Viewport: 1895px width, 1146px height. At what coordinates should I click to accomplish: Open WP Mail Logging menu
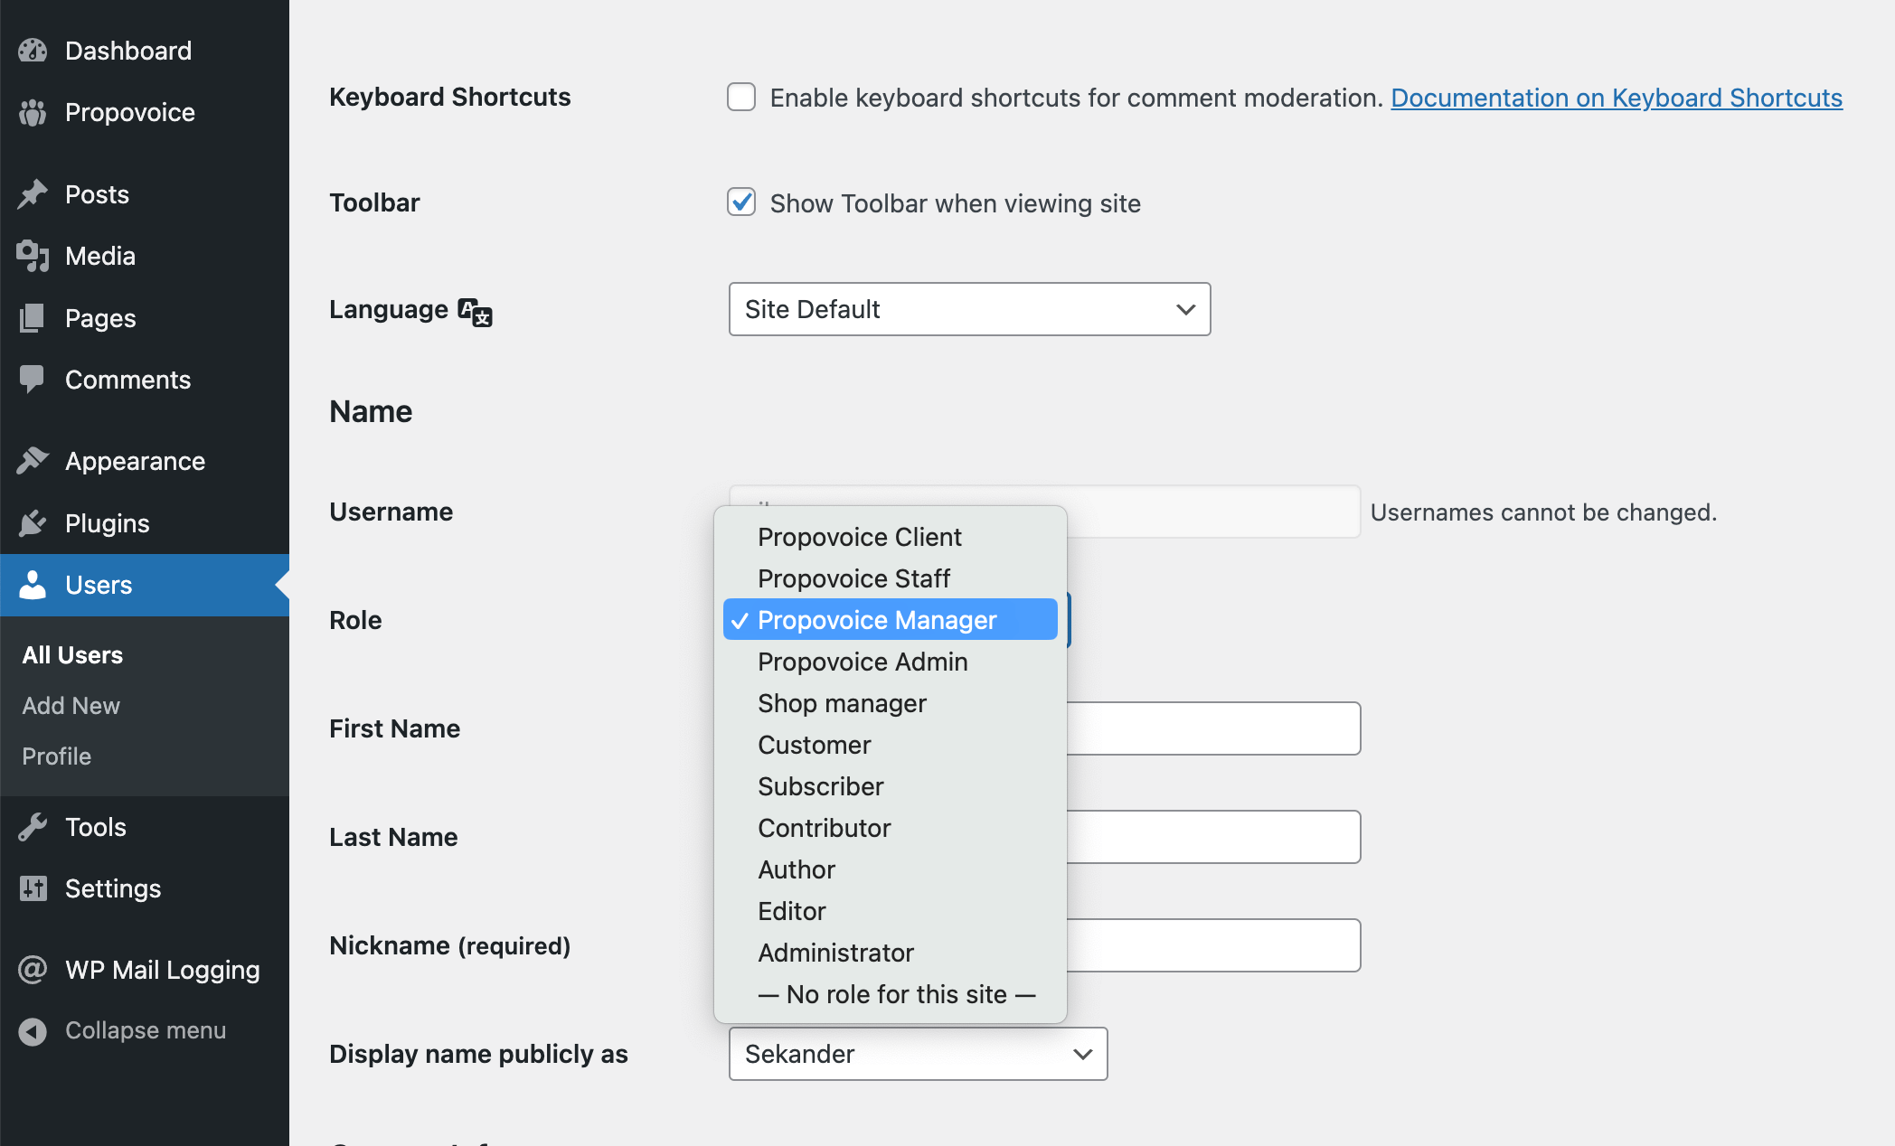[x=145, y=970]
